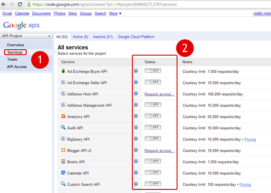
Task: Turn on Ad Exchange Seller API
Action: coord(153,82)
